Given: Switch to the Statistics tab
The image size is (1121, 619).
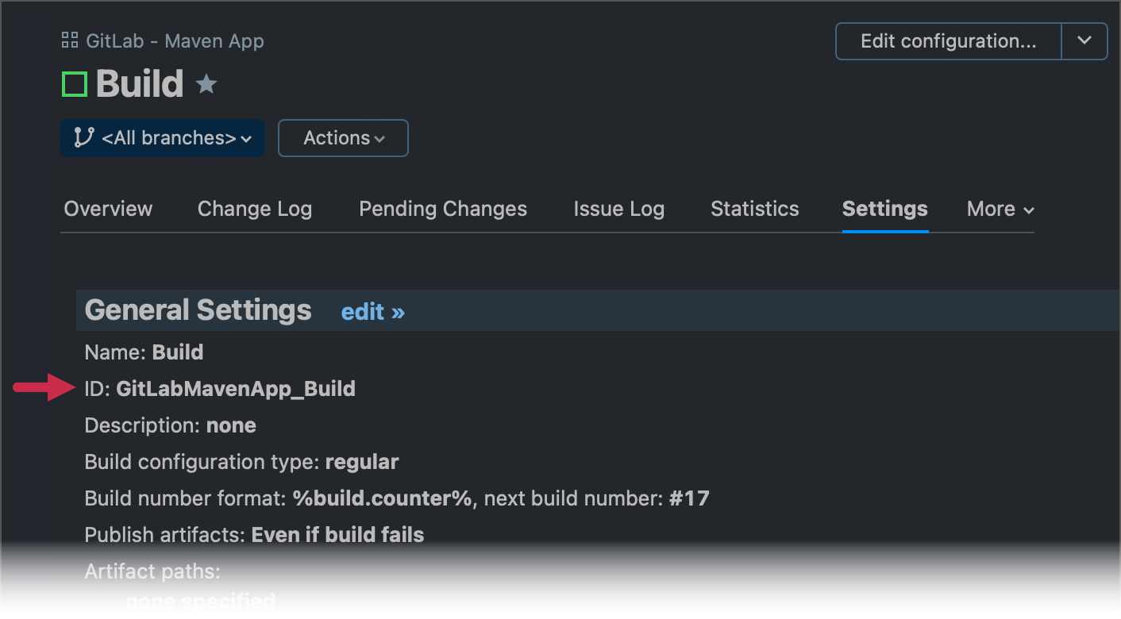Looking at the screenshot, I should [754, 208].
